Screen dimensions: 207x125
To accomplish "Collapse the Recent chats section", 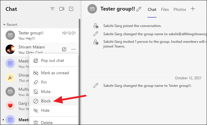I will point(10,25).
